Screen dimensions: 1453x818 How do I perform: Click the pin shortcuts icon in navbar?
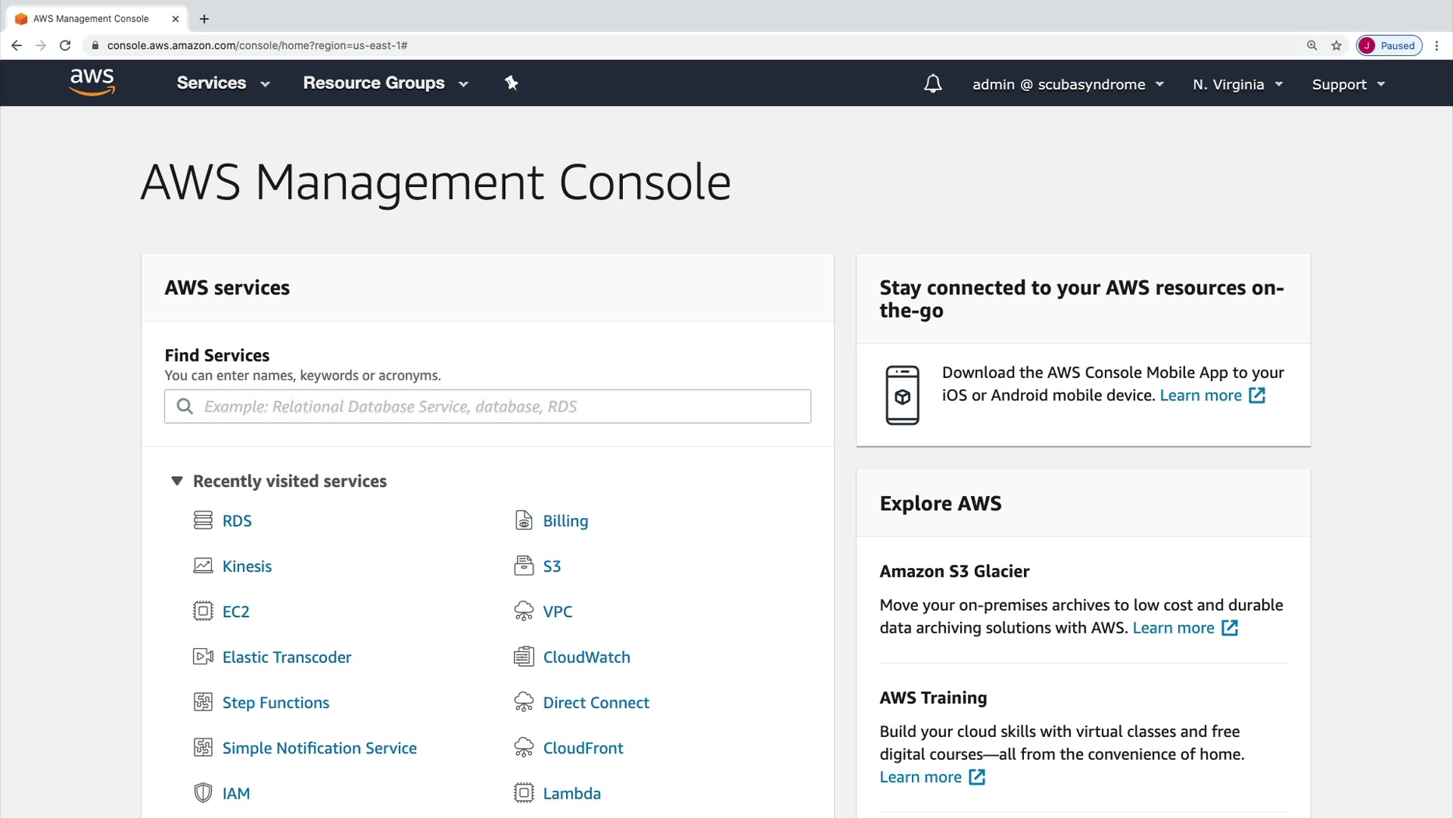coord(511,83)
